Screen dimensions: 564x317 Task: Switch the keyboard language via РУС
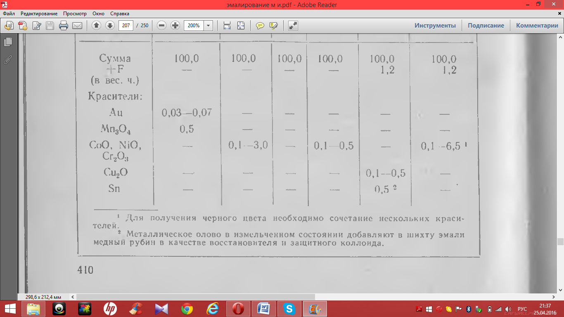[x=522, y=309]
